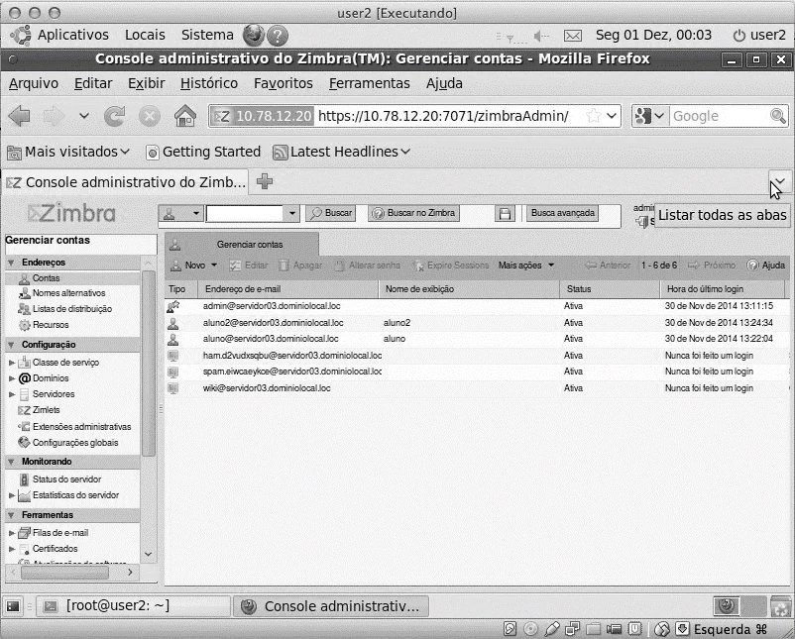Click the trash icon in bottom panel
This screenshot has width=795, height=639.
pos(780,606)
